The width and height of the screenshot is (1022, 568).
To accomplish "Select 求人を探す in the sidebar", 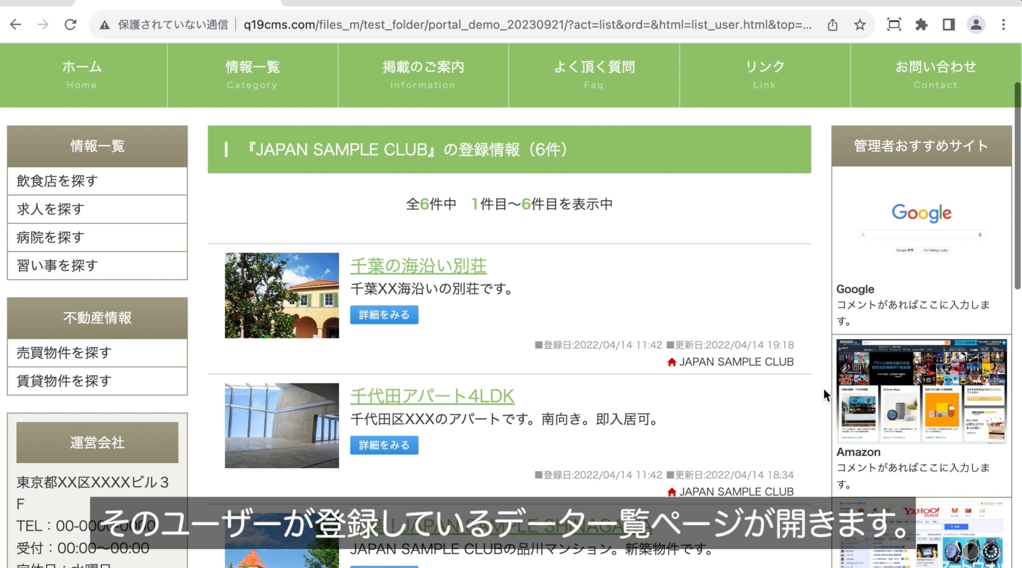I will tap(97, 209).
